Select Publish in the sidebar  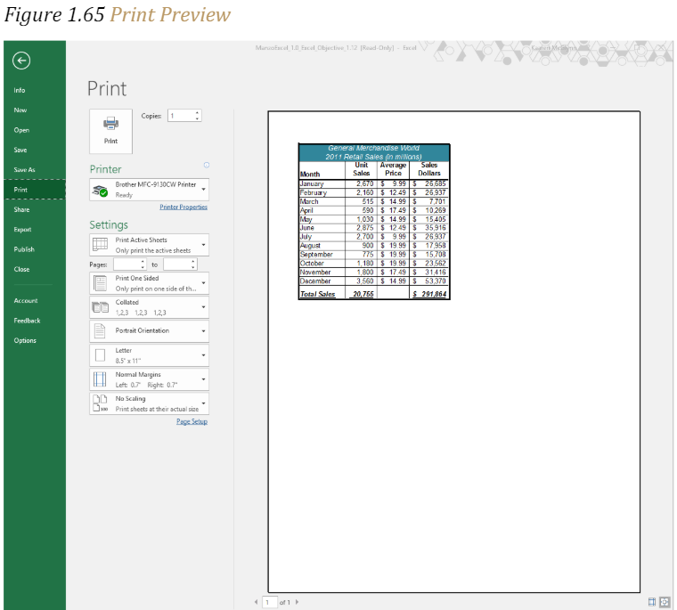(x=24, y=249)
